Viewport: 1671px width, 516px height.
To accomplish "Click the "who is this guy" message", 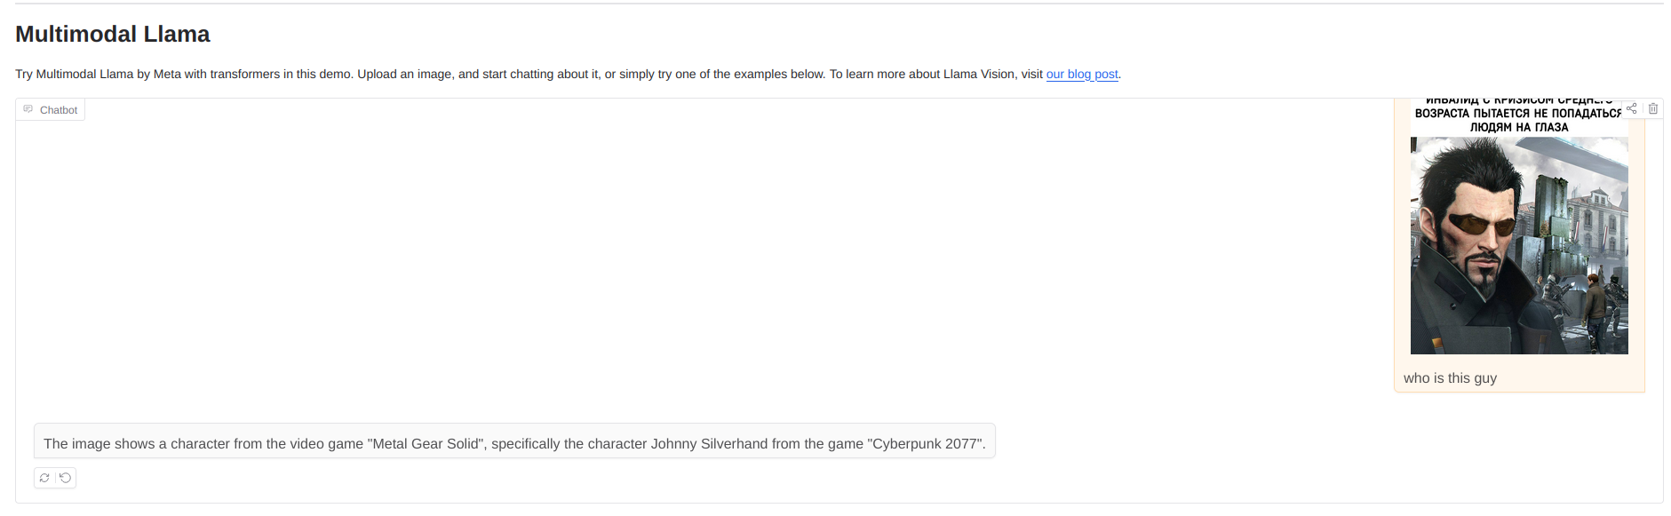I will click(x=1450, y=378).
